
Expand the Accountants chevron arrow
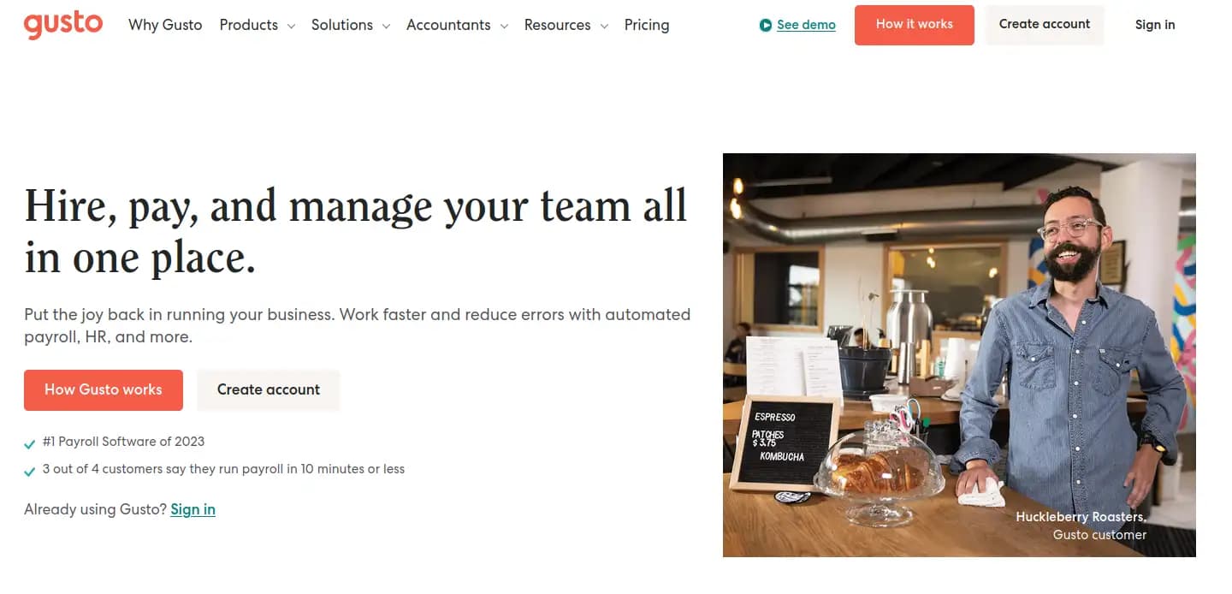pyautogui.click(x=504, y=26)
